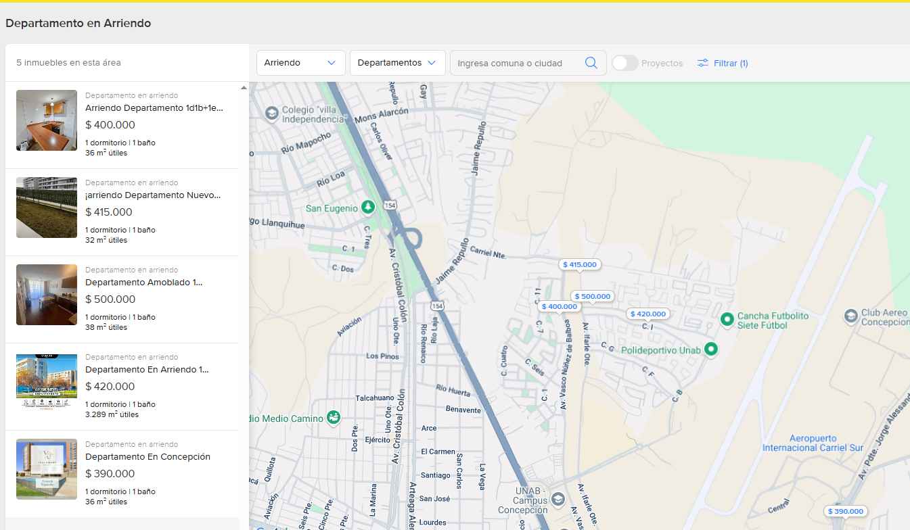Click the Club Aereo Concepción marker

(x=851, y=316)
